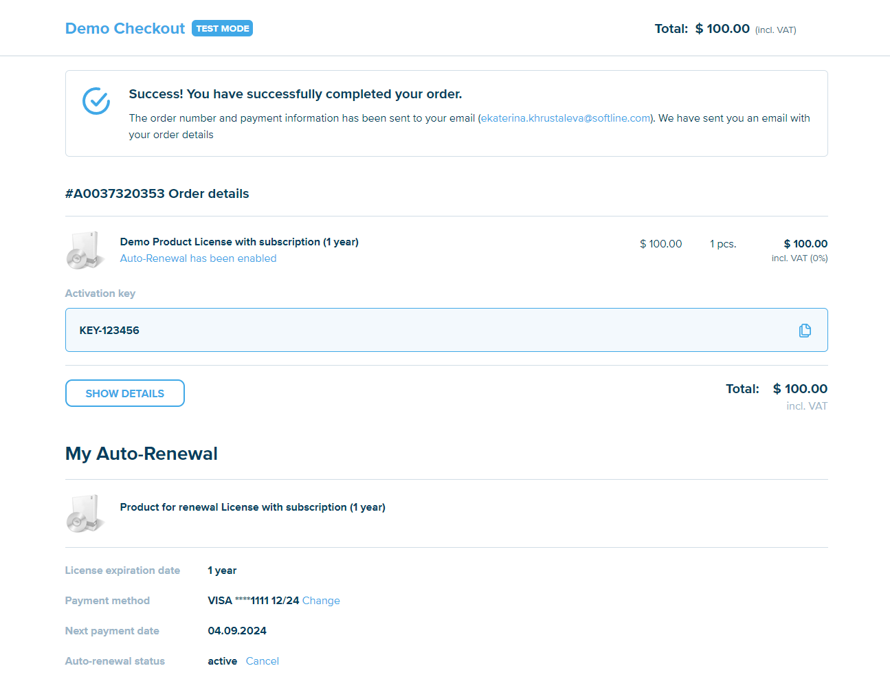The width and height of the screenshot is (890, 688).
Task: Click the '1 pcs.' quantity value
Action: 722,244
